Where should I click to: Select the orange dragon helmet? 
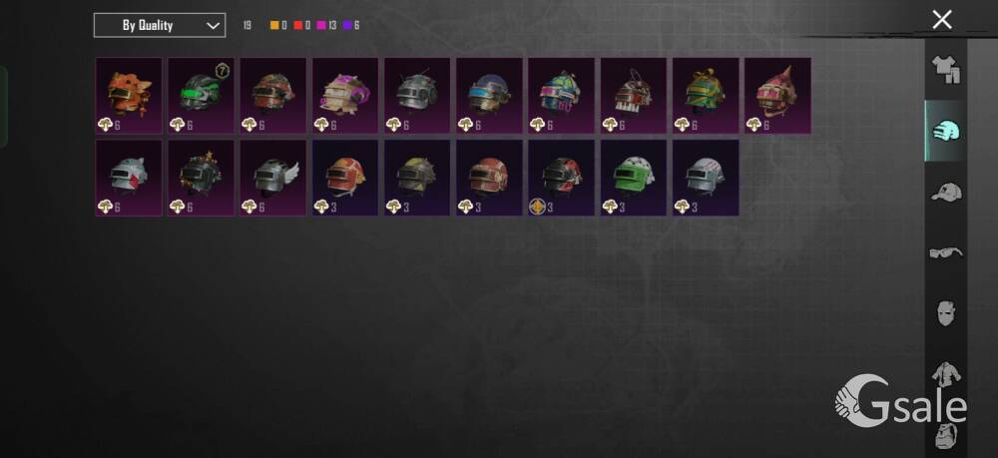129,96
